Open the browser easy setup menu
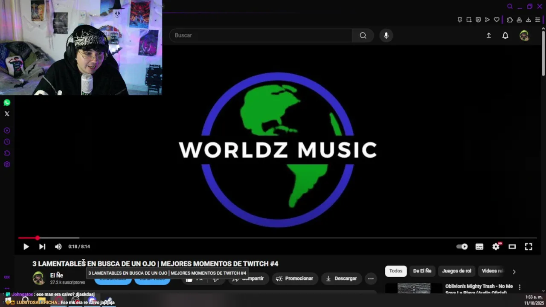Screen dimensions: 546x307 (537, 20)
